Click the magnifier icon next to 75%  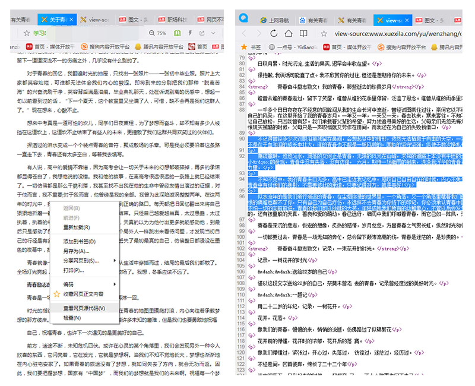click(x=151, y=32)
